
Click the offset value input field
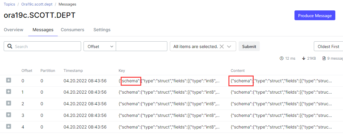tap(142, 46)
